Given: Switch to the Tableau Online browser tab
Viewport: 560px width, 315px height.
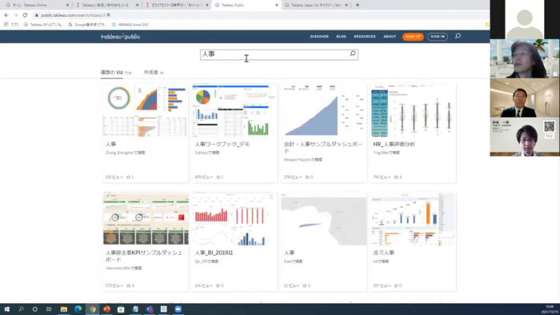Looking at the screenshot, I should click(x=35, y=5).
